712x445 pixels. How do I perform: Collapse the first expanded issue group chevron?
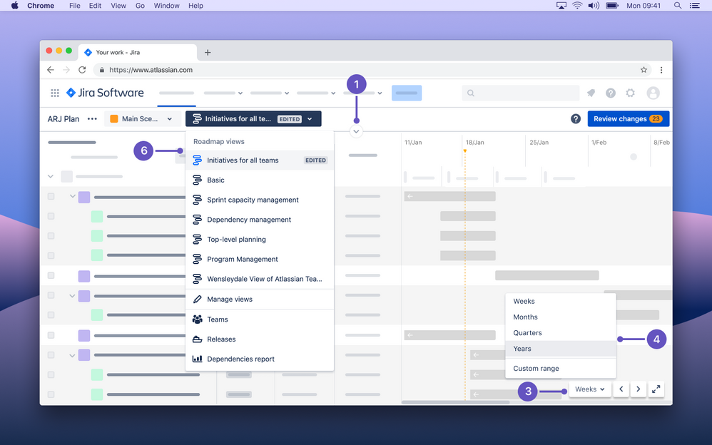(x=71, y=195)
